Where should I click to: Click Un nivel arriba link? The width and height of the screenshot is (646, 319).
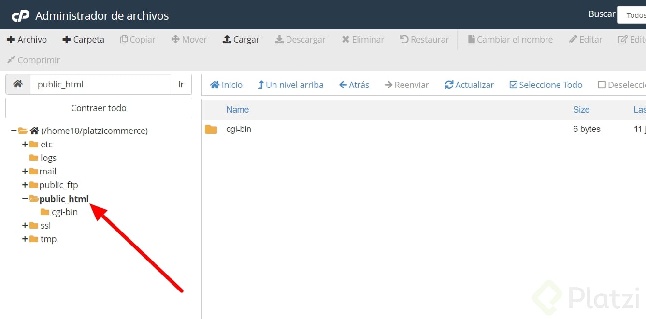click(x=290, y=85)
